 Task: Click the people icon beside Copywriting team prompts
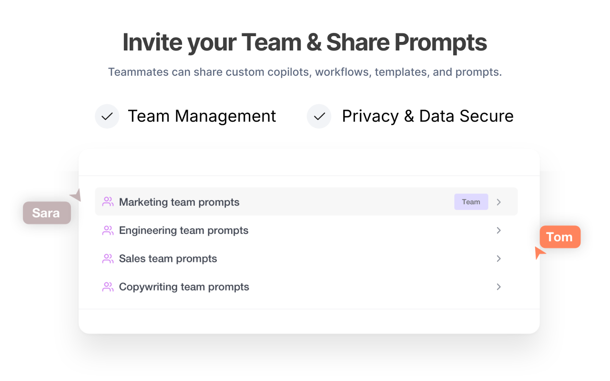(x=108, y=287)
